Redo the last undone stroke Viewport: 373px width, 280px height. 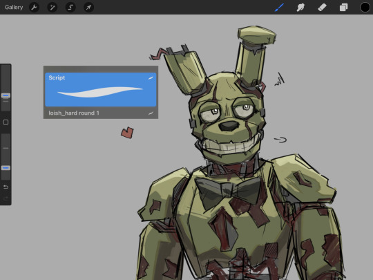(x=6, y=198)
